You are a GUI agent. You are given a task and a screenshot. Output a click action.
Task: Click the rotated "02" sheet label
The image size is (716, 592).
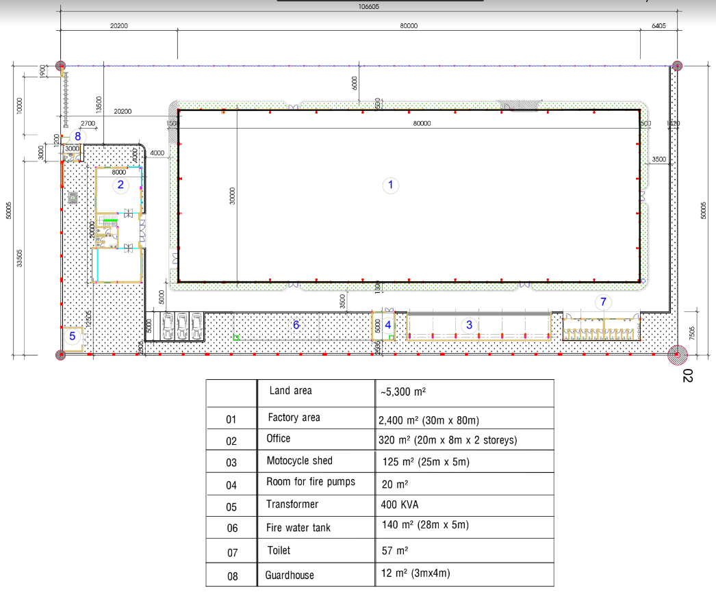[x=687, y=376]
